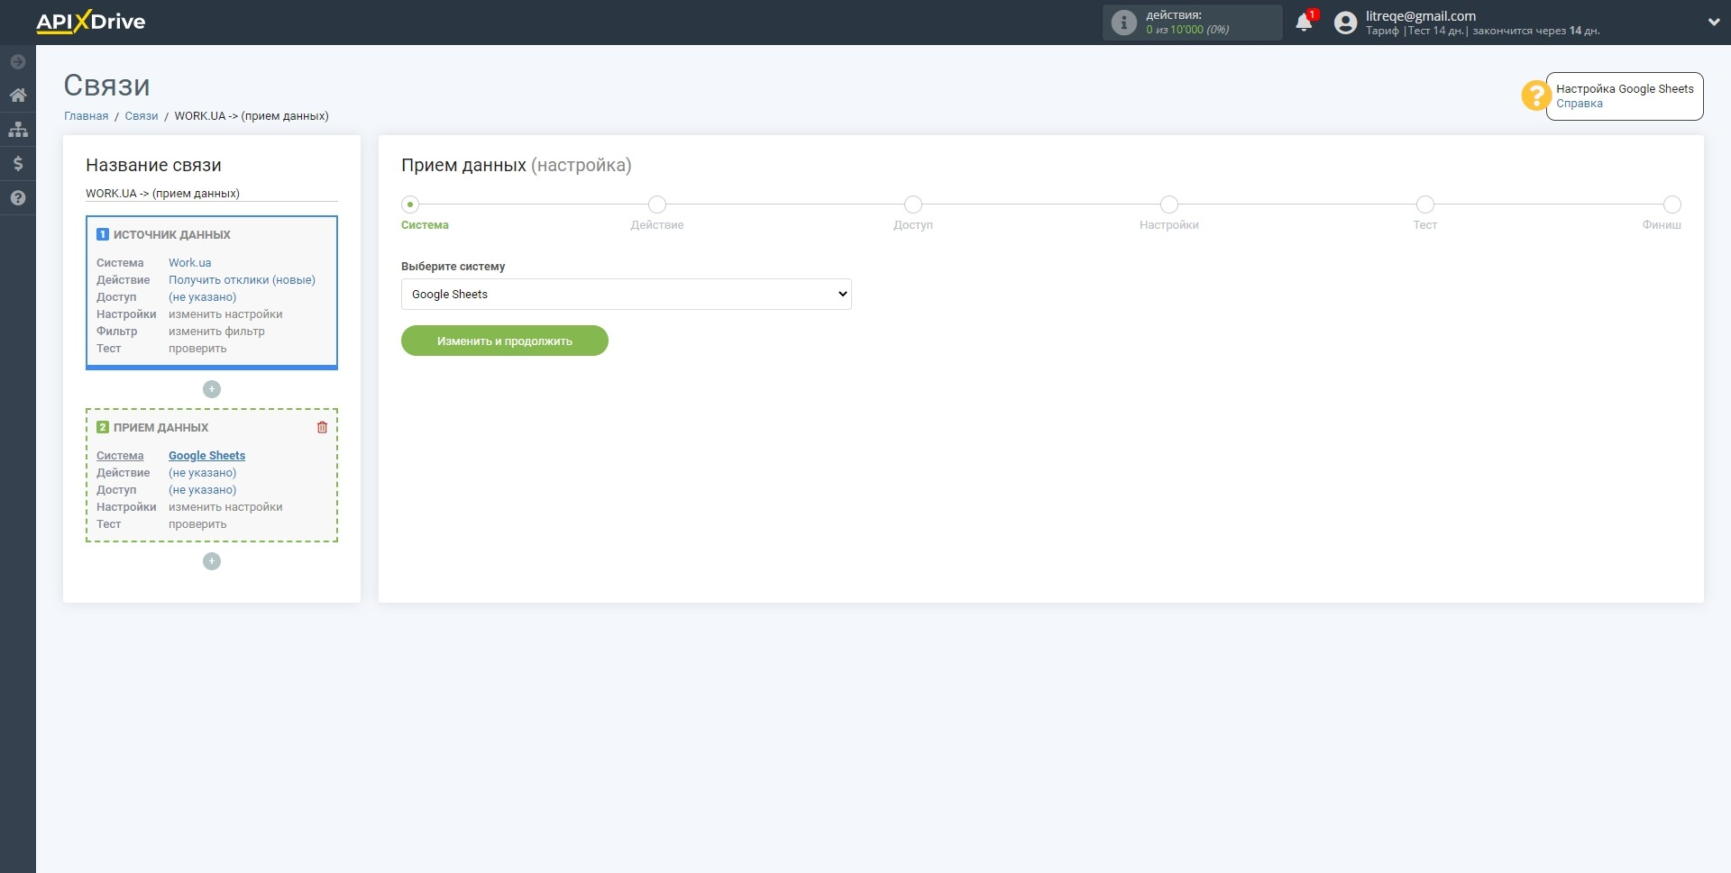Click the Система label in receiver block
This screenshot has width=1731, height=873.
point(120,456)
